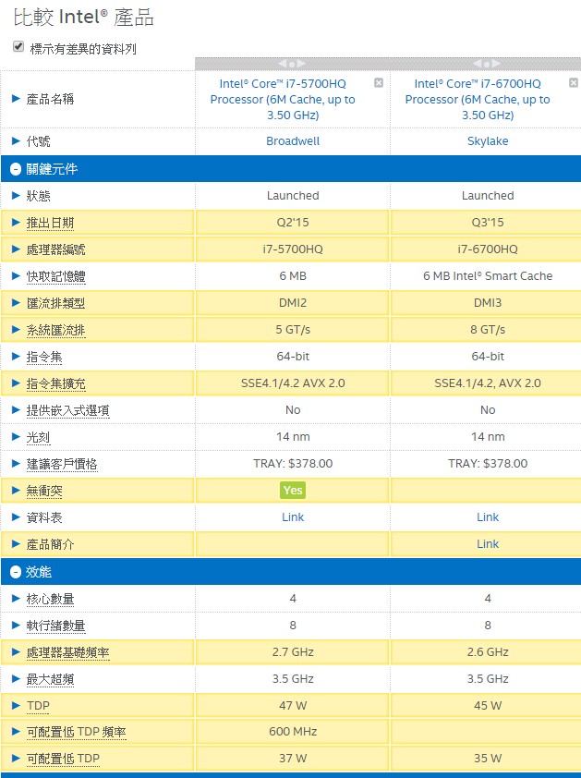Expand the 最大超頻 row arrow

pos(16,679)
